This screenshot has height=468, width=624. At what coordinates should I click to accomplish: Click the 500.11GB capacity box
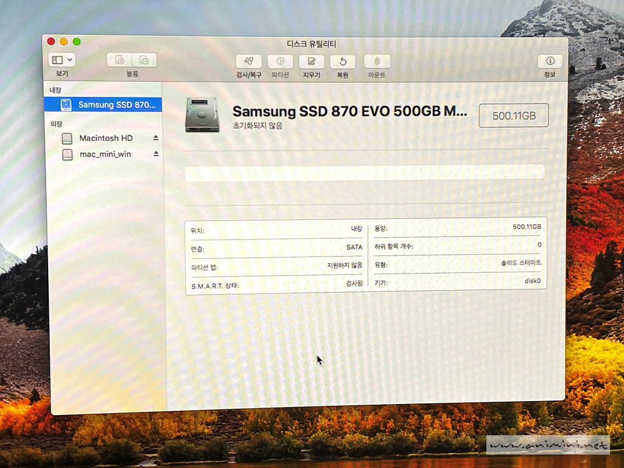514,116
